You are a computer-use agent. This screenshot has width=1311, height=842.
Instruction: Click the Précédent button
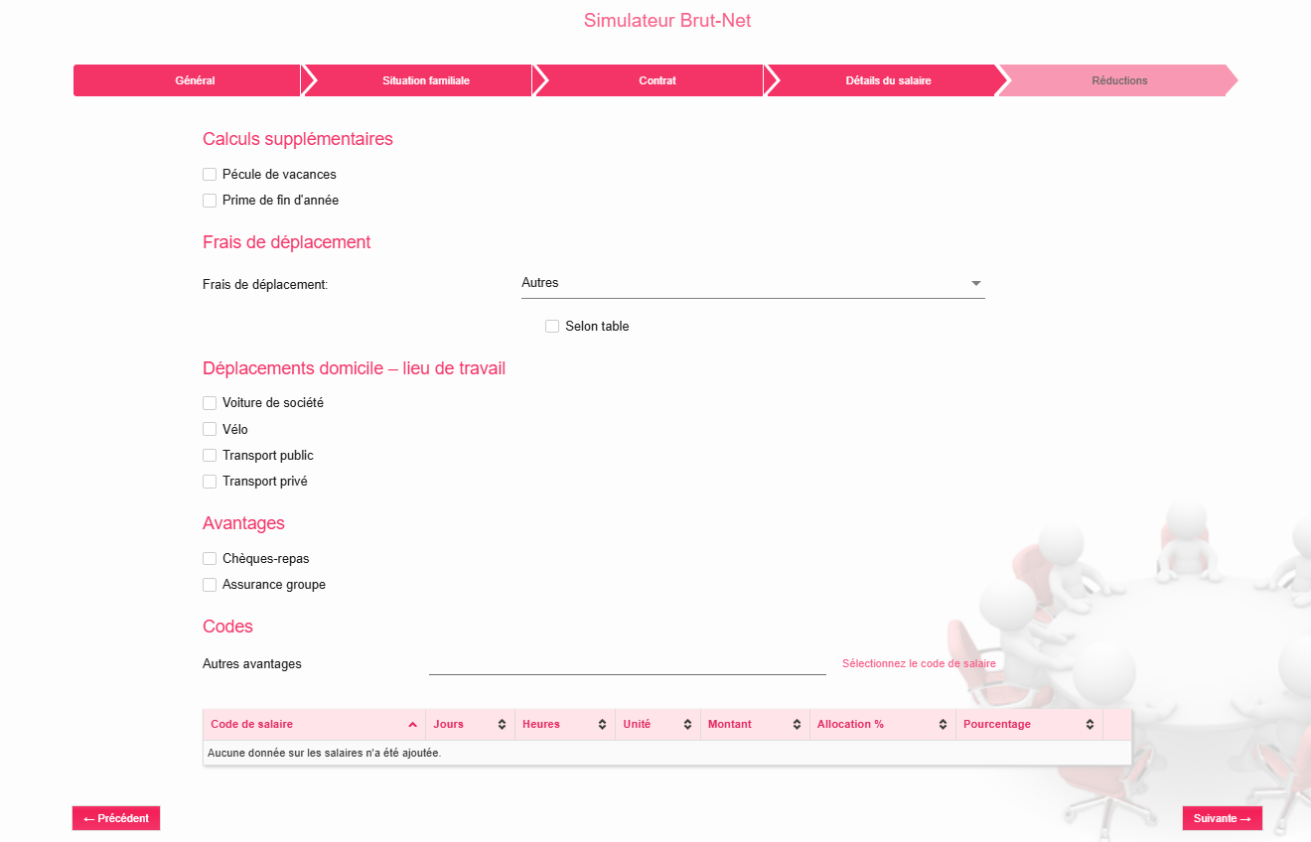(x=116, y=818)
